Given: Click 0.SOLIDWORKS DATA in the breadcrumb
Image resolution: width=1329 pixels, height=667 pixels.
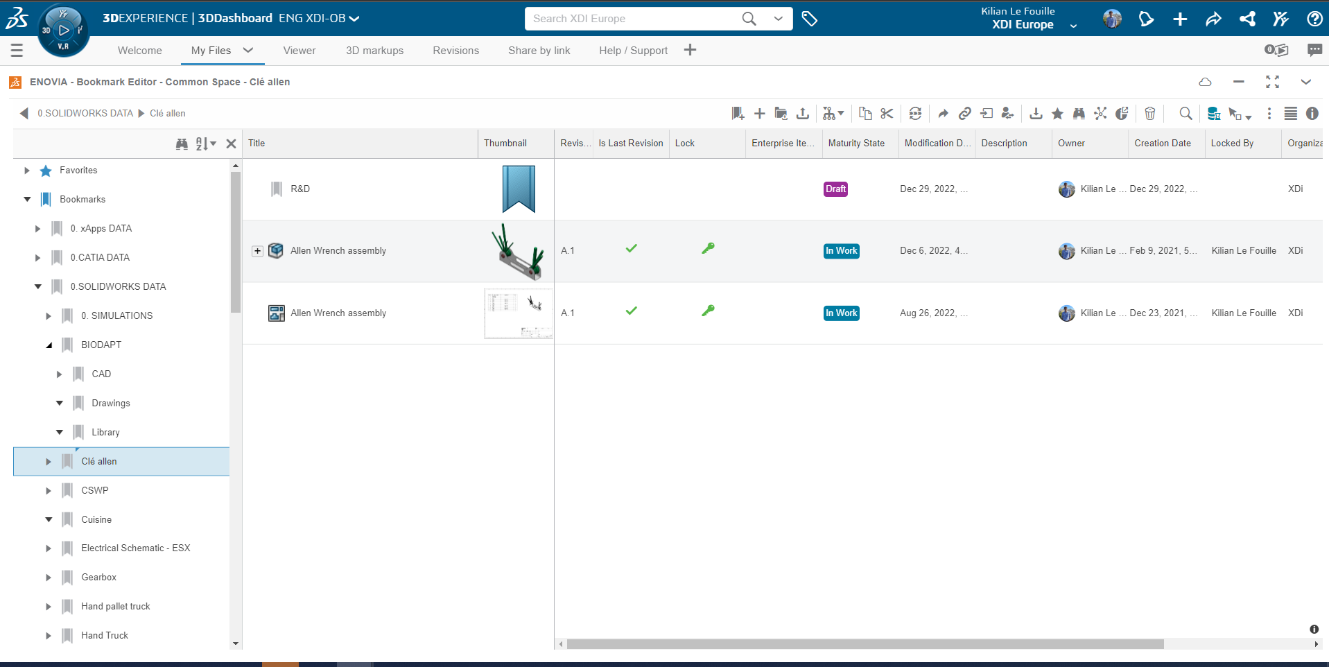Looking at the screenshot, I should coord(85,113).
